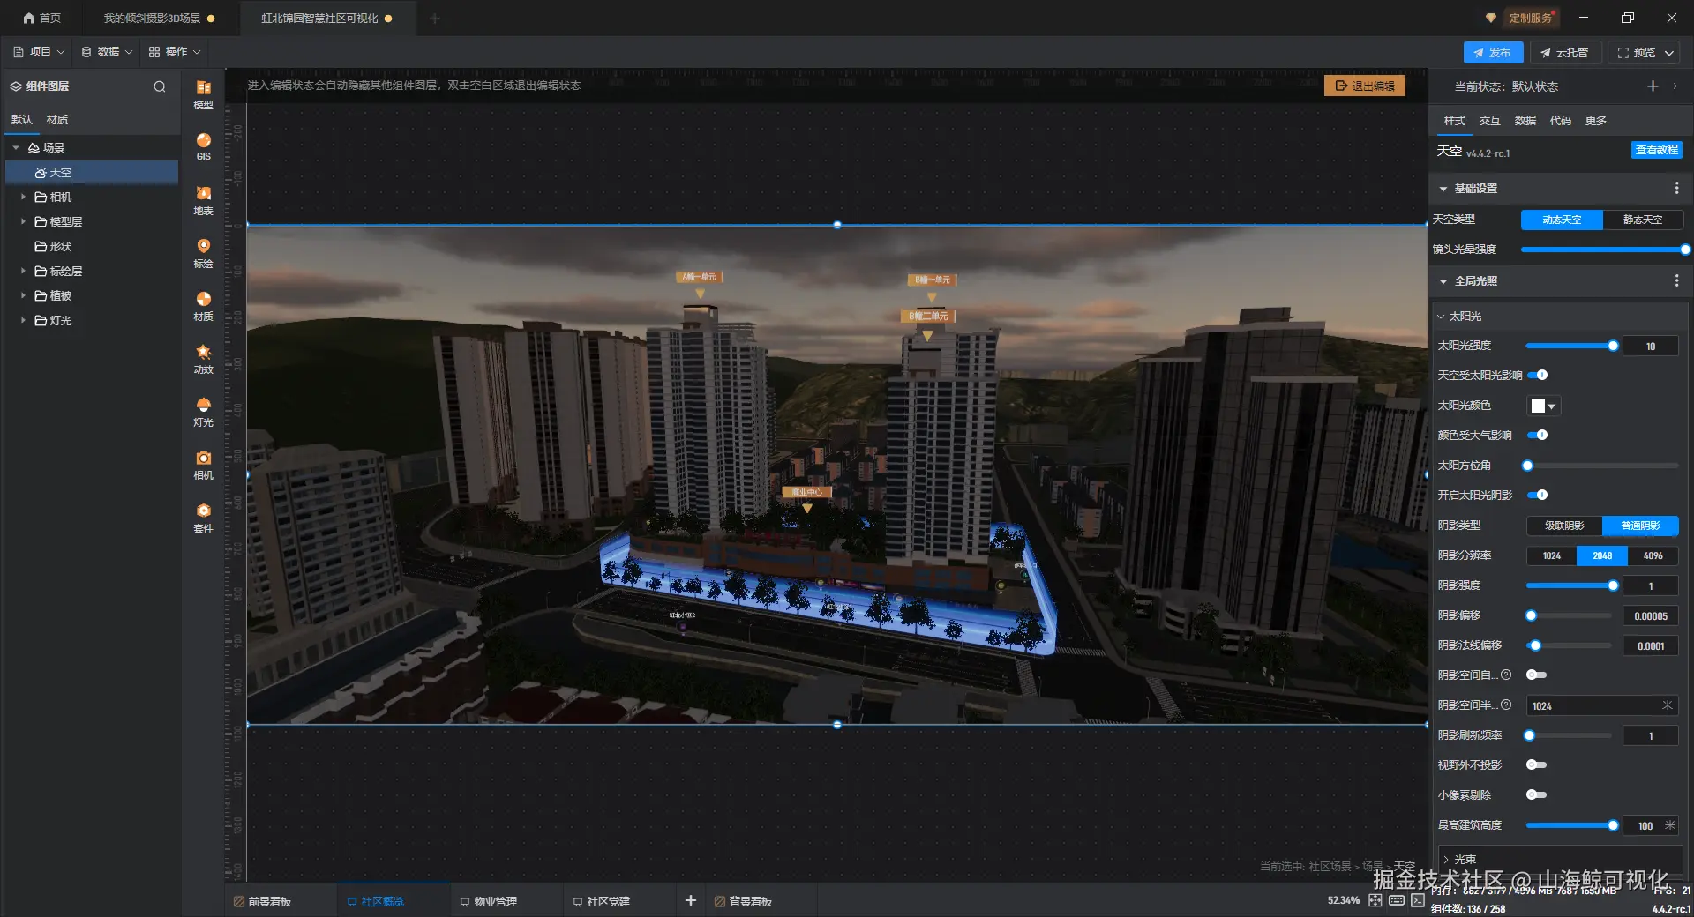This screenshot has width=1694, height=917.
Task: Open the 数据 menu
Action: pyautogui.click(x=107, y=52)
